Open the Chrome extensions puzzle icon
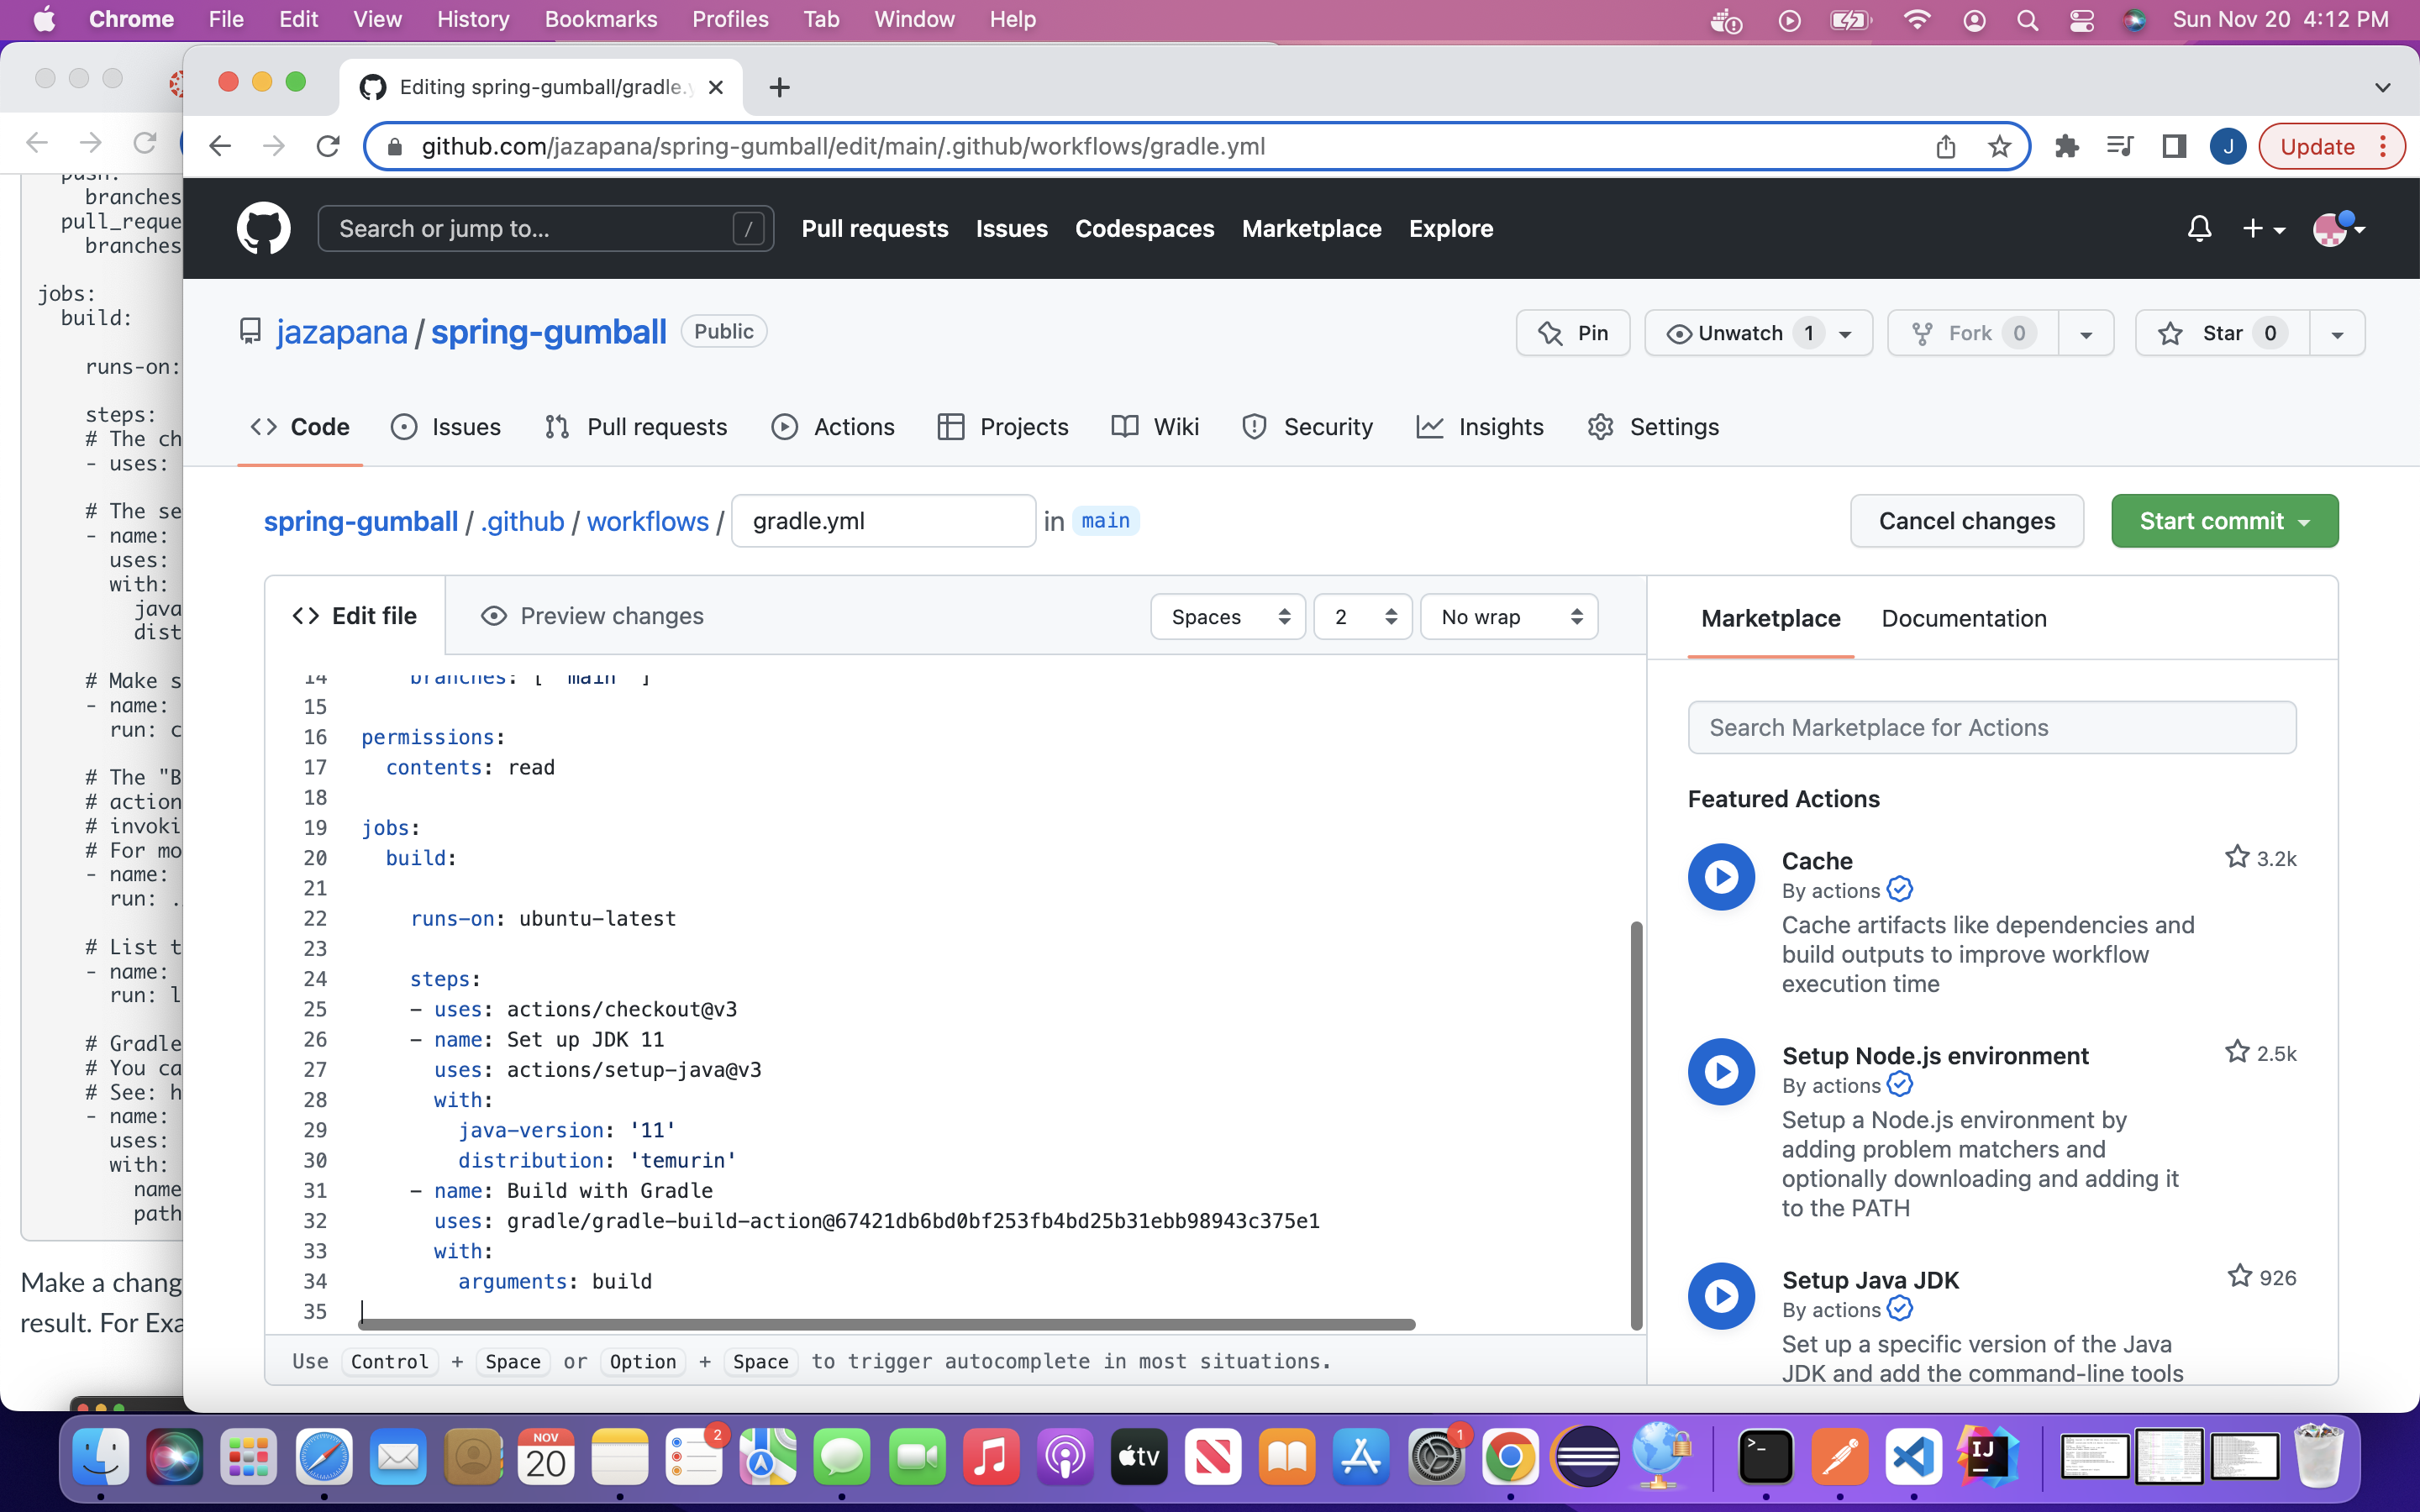Viewport: 2420px width, 1512px height. pos(2066,146)
